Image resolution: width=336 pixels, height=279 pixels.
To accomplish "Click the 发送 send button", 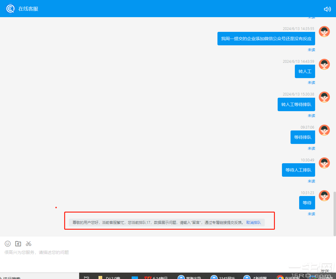I will click(325, 271).
